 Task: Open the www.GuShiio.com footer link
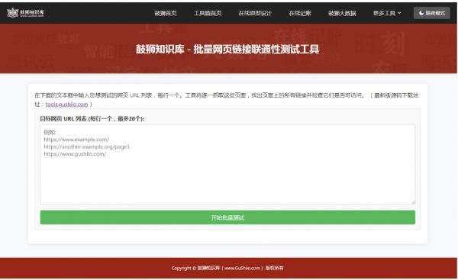[x=242, y=268]
